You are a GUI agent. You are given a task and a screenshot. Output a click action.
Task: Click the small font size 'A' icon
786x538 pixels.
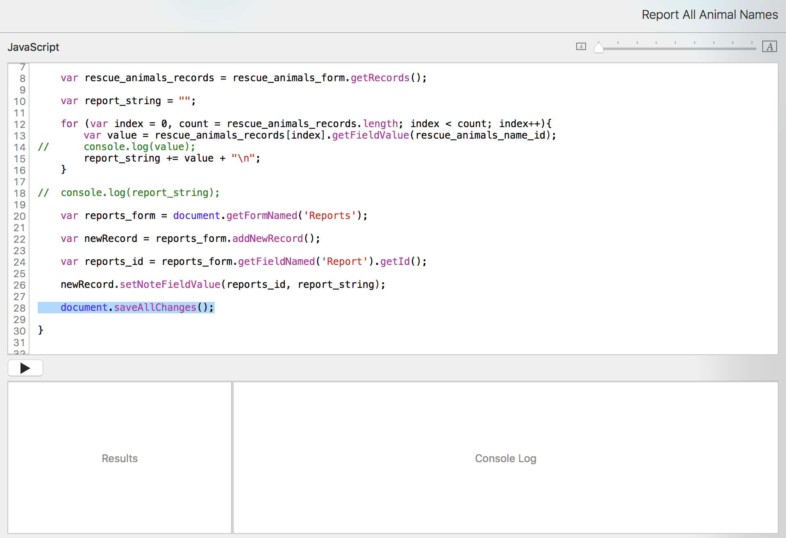581,47
